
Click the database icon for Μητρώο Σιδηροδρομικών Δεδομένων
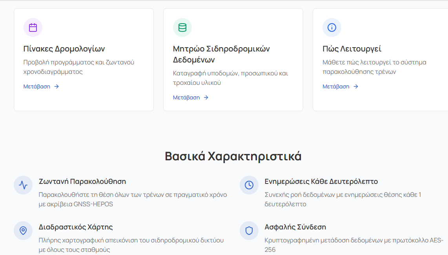point(182,28)
